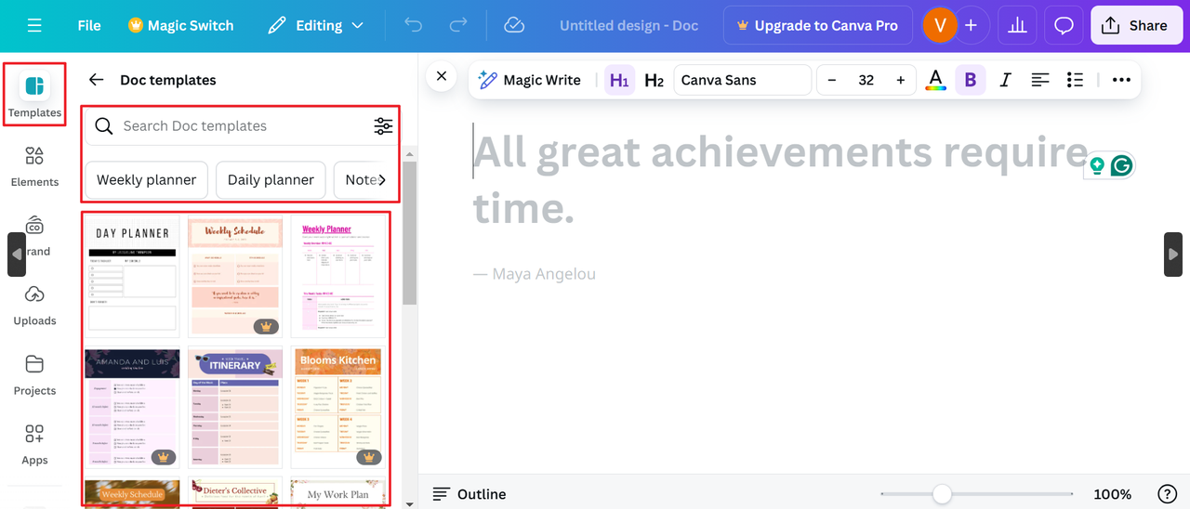This screenshot has height=509, width=1190.
Task: Click Magic Switch with crown icon
Action: pyautogui.click(x=180, y=26)
